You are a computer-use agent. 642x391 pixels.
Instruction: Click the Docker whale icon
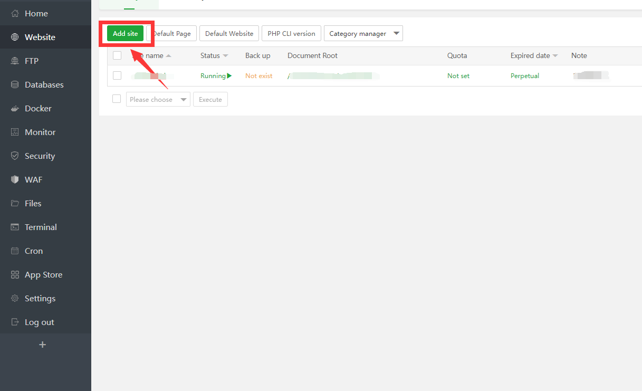click(x=15, y=109)
